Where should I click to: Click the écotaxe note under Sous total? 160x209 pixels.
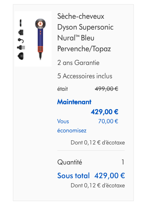coord(98,186)
